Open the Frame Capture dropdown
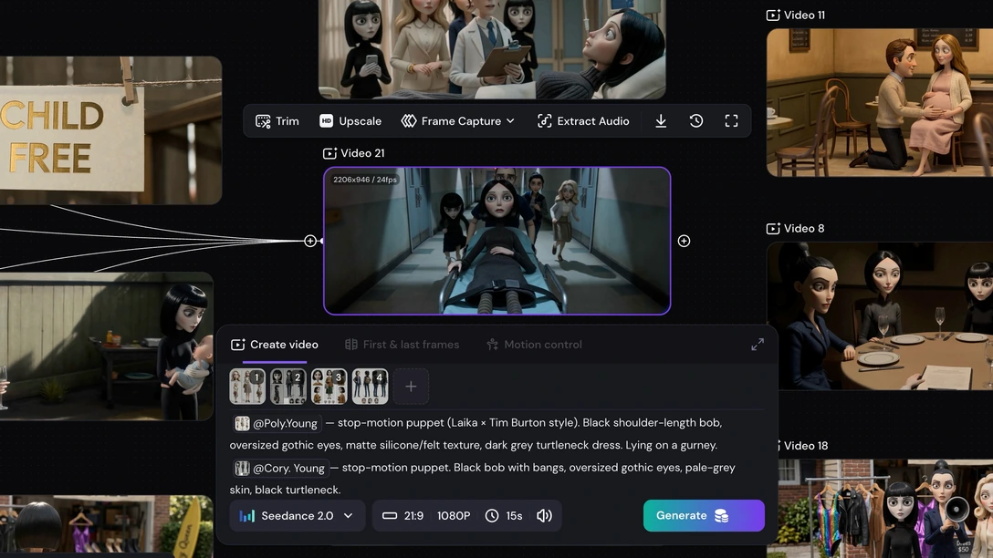 pos(458,121)
